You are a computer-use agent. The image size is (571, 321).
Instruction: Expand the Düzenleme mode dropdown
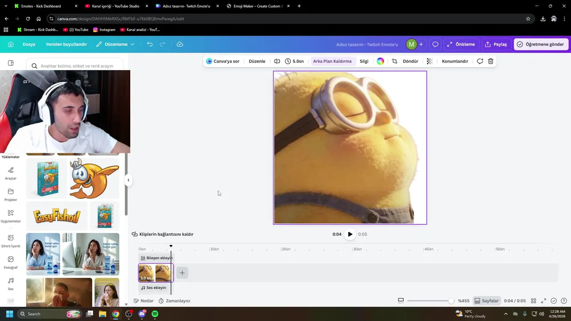tap(115, 44)
